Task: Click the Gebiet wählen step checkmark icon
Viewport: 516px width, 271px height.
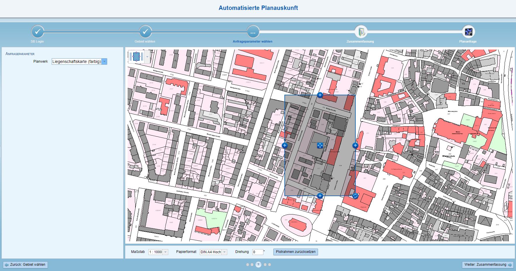Action: click(145, 32)
